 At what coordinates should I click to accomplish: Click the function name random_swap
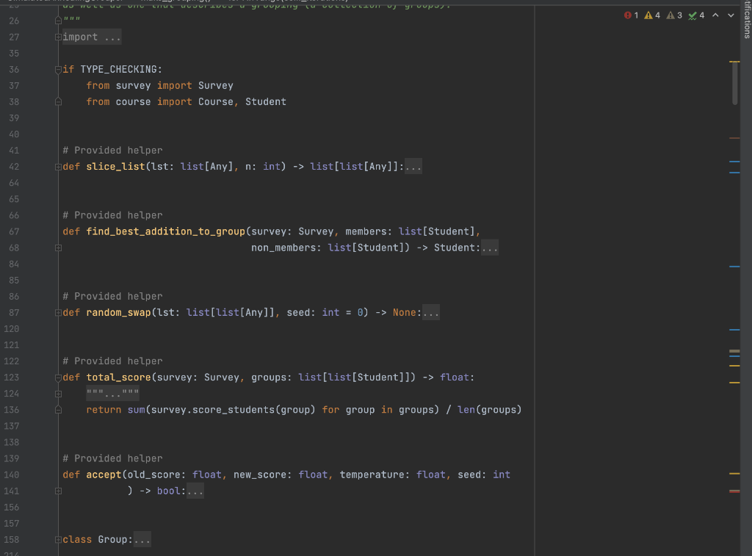[x=118, y=312]
